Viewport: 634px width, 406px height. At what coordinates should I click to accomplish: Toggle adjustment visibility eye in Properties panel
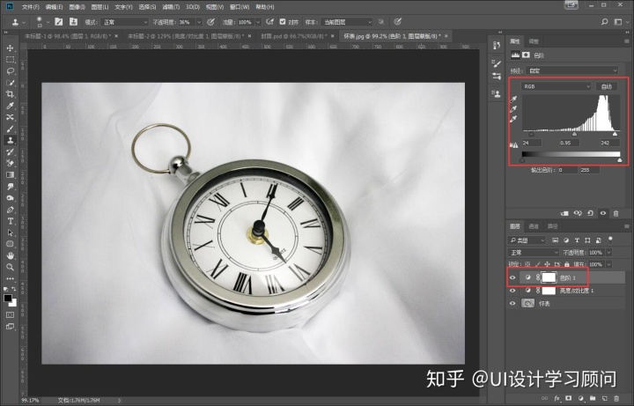(603, 213)
